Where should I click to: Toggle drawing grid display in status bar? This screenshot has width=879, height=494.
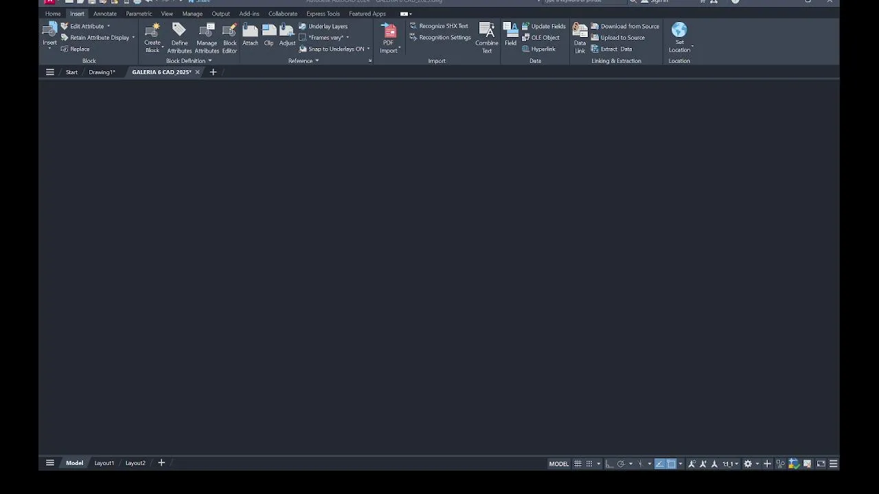pos(578,464)
